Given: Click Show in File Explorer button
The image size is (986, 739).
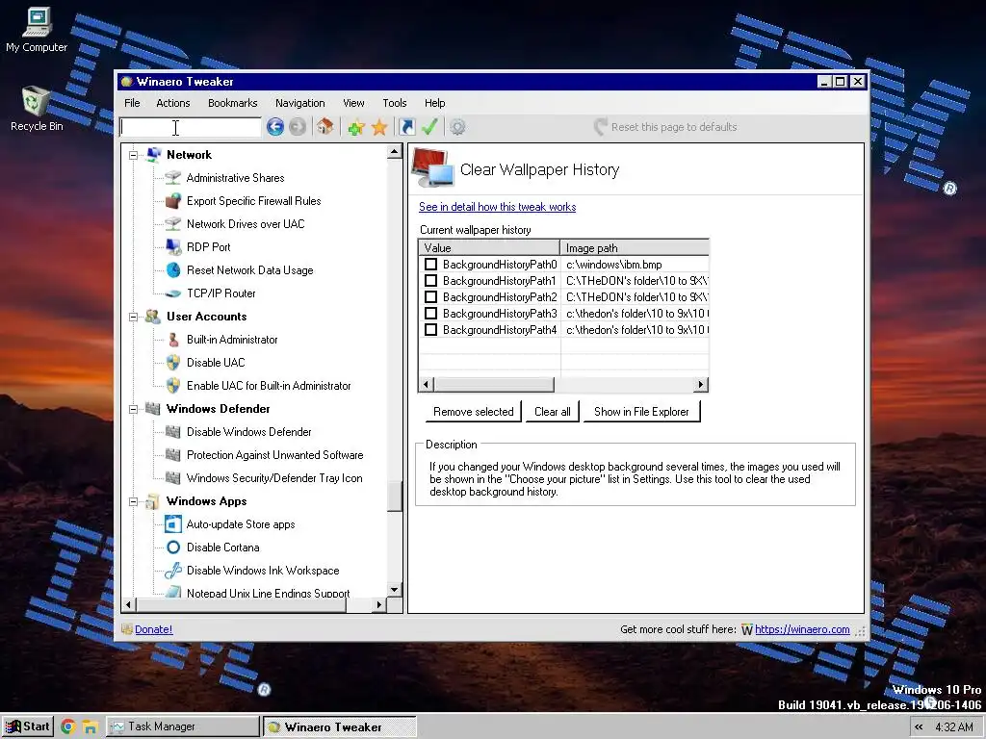Looking at the screenshot, I should (x=641, y=412).
